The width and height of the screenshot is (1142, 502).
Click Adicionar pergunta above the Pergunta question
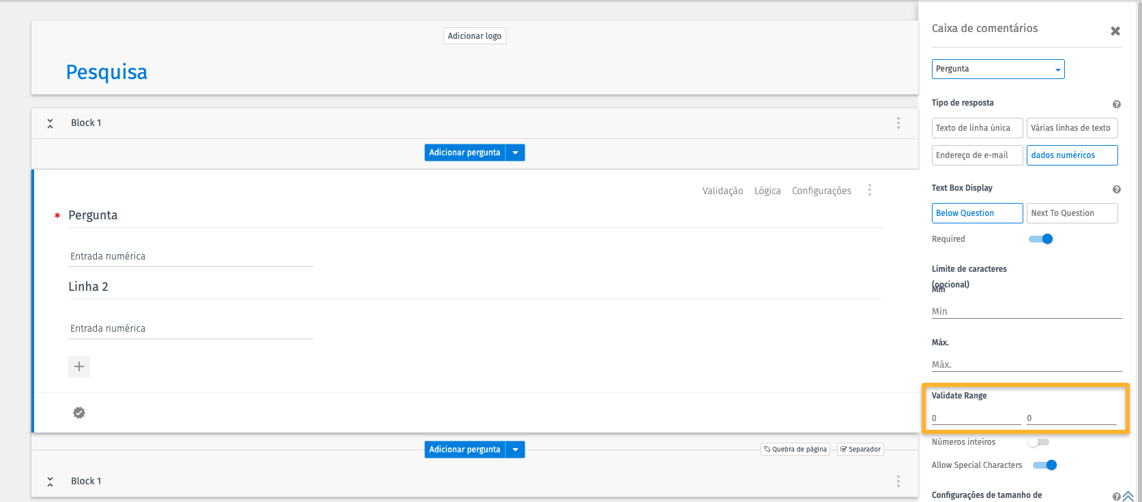pyautogui.click(x=465, y=153)
